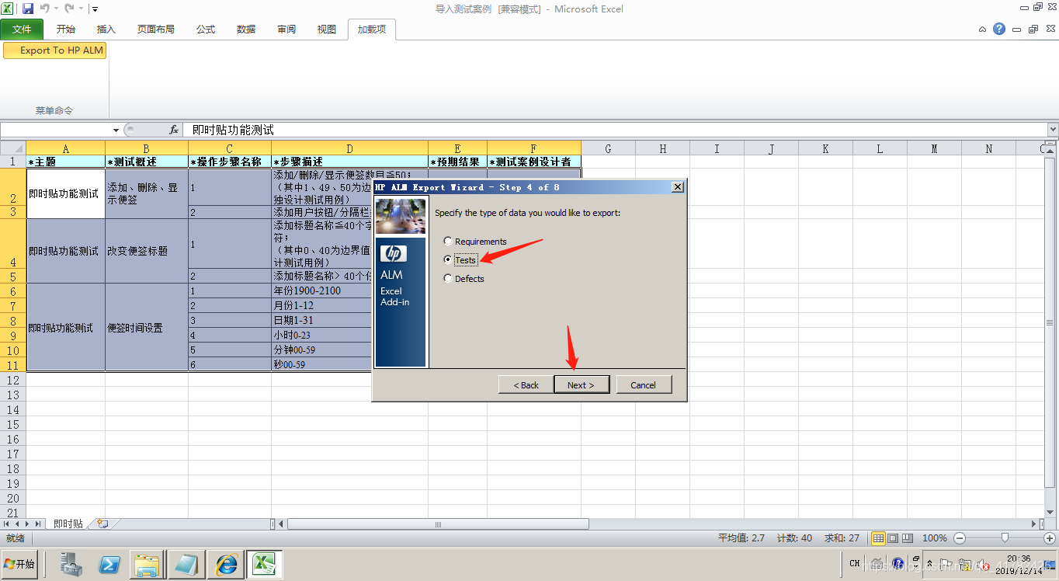
Task: Open Windows PowerShell from the taskbar
Action: 109,565
